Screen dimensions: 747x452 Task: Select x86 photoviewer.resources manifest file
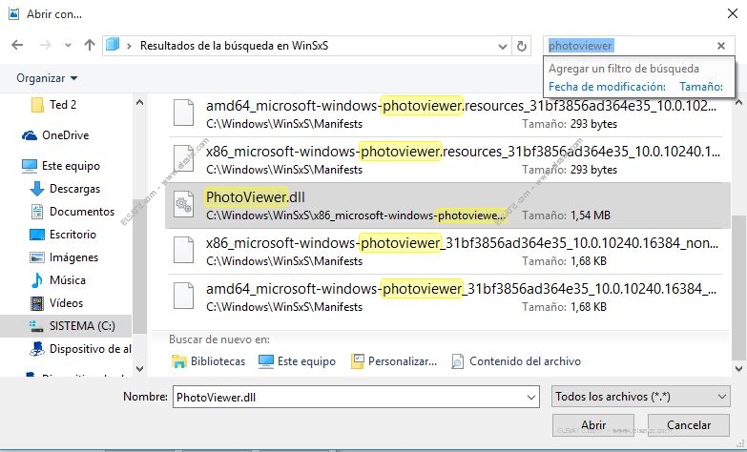tap(447, 160)
